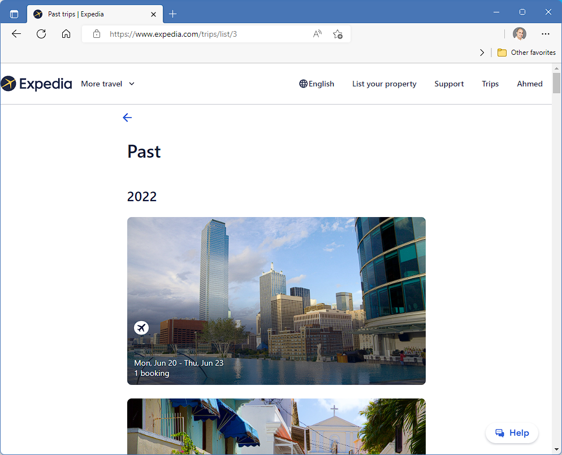Click the address bar URL field
Viewport: 562px width, 455px height.
tap(204, 34)
